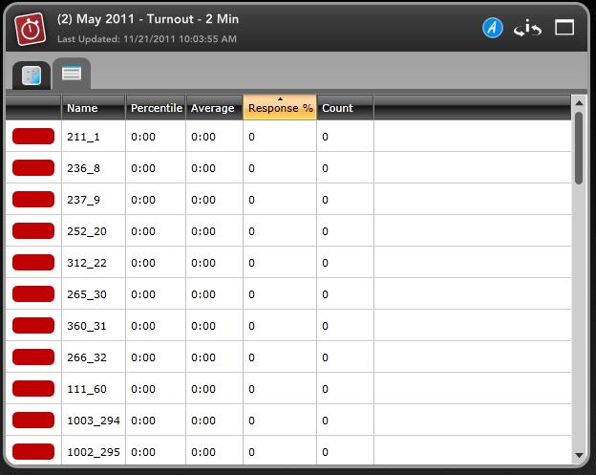
Task: Click red status indicator for 312_22
Action: pos(33,263)
